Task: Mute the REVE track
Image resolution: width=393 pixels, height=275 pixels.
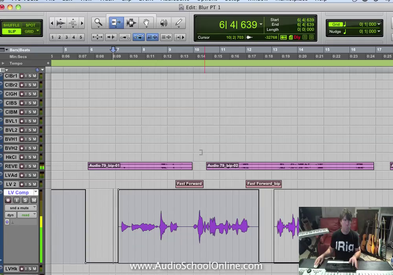Action: click(x=35, y=166)
